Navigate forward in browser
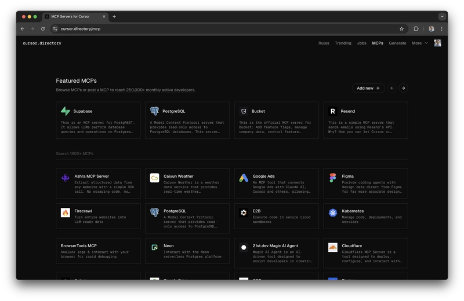Image resolution: width=464 pixels, height=301 pixels. [x=32, y=28]
